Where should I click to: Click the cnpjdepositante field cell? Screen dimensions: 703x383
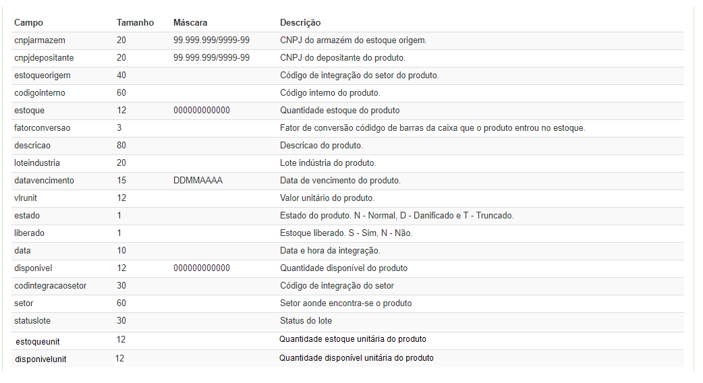[x=44, y=58]
